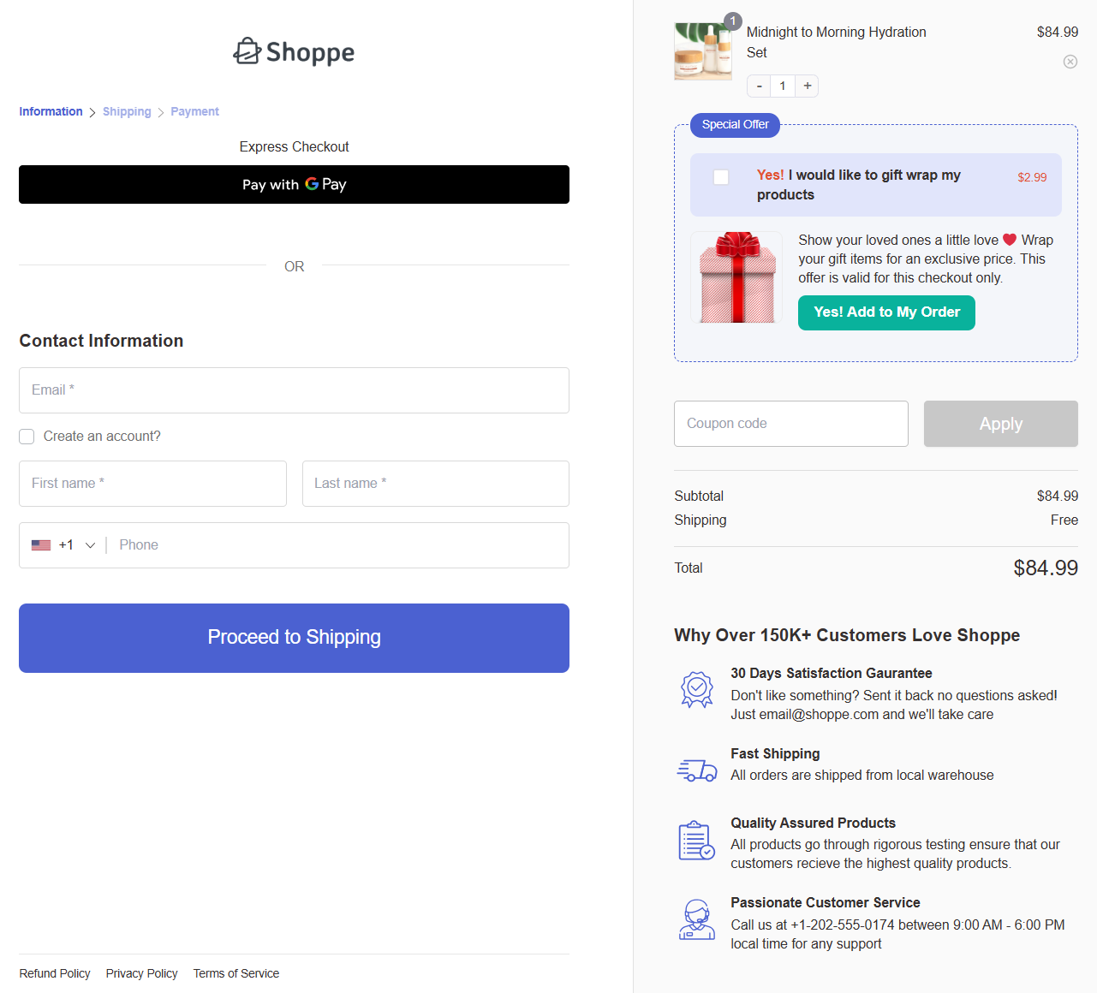Click Proceed to Shipping button
Screen dimensions: 1097x993
(x=294, y=638)
